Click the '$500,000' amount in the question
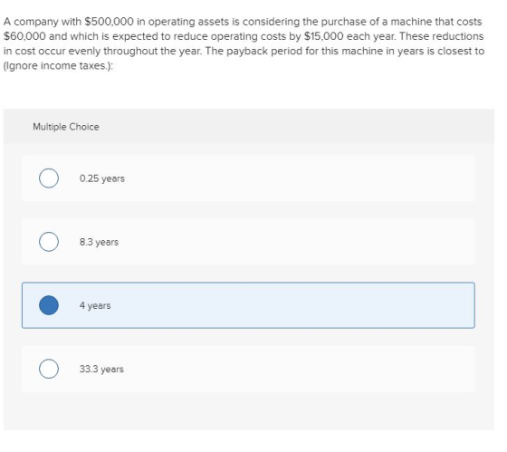Screen dimensions: 507x452 (x=109, y=22)
